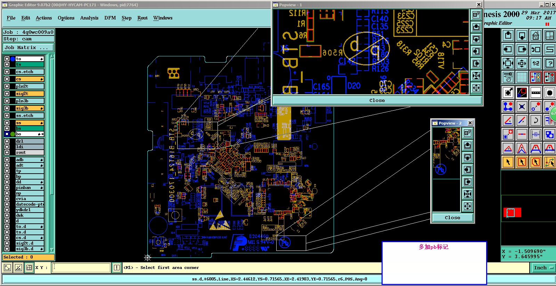Click the green color dot of layer bo
This screenshot has height=286, width=556.
(x=13, y=134)
